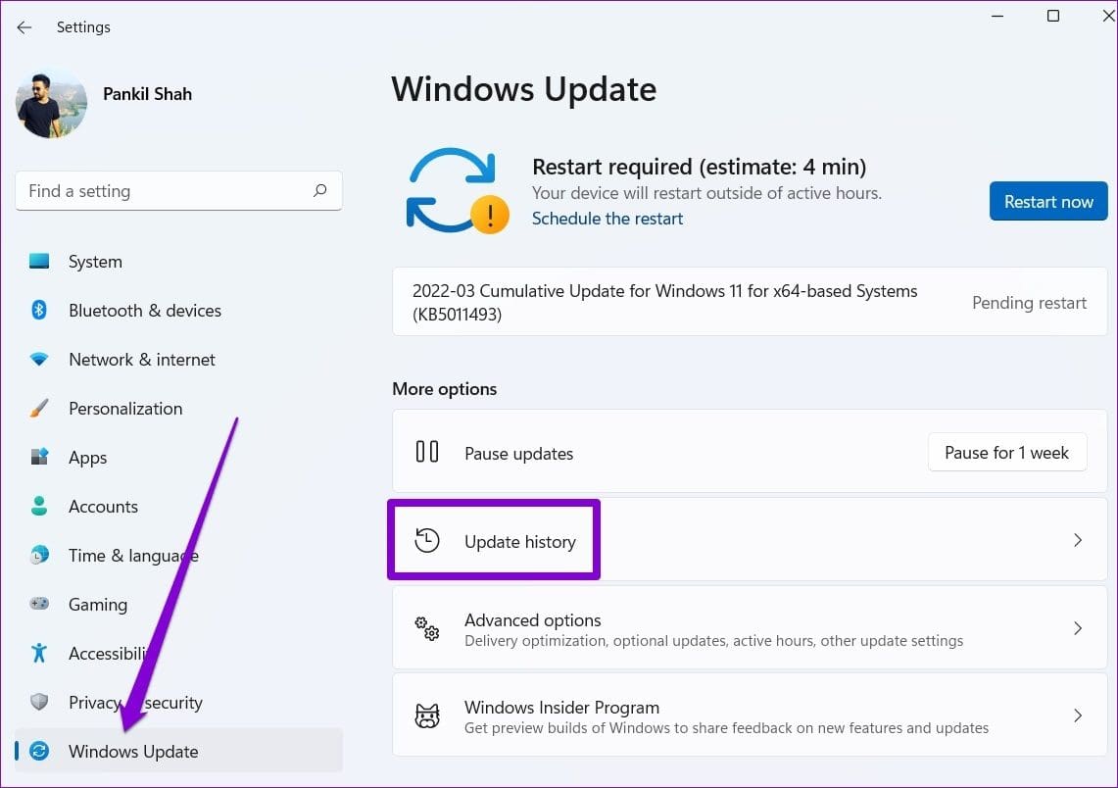Select the Network & internet icon

point(39,359)
